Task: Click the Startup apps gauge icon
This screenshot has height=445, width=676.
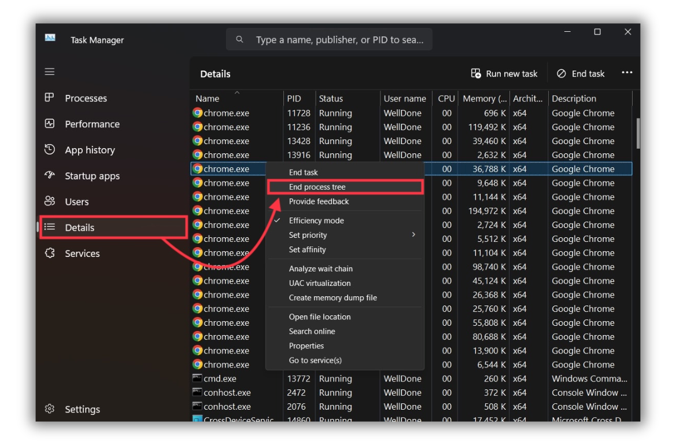Action: point(50,175)
